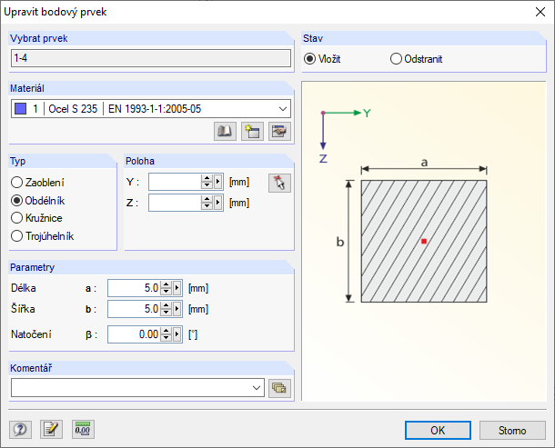Click the Natočení β value field
555x448 pixels.
pyautogui.click(x=134, y=334)
